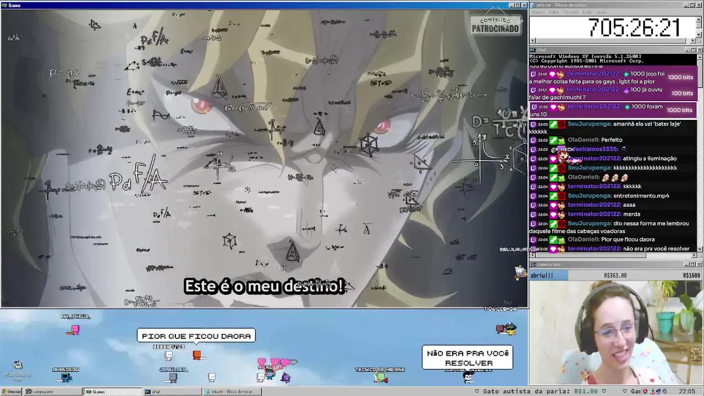This screenshot has width=704, height=396.
Task: Click the network computers tray icon
Action: click(658, 392)
